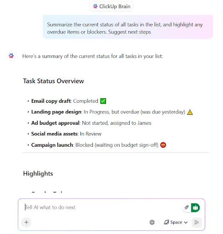The height and width of the screenshot is (234, 223).
Task: Click the plus attachment icon in prompt box
Action: pyautogui.click(x=26, y=222)
